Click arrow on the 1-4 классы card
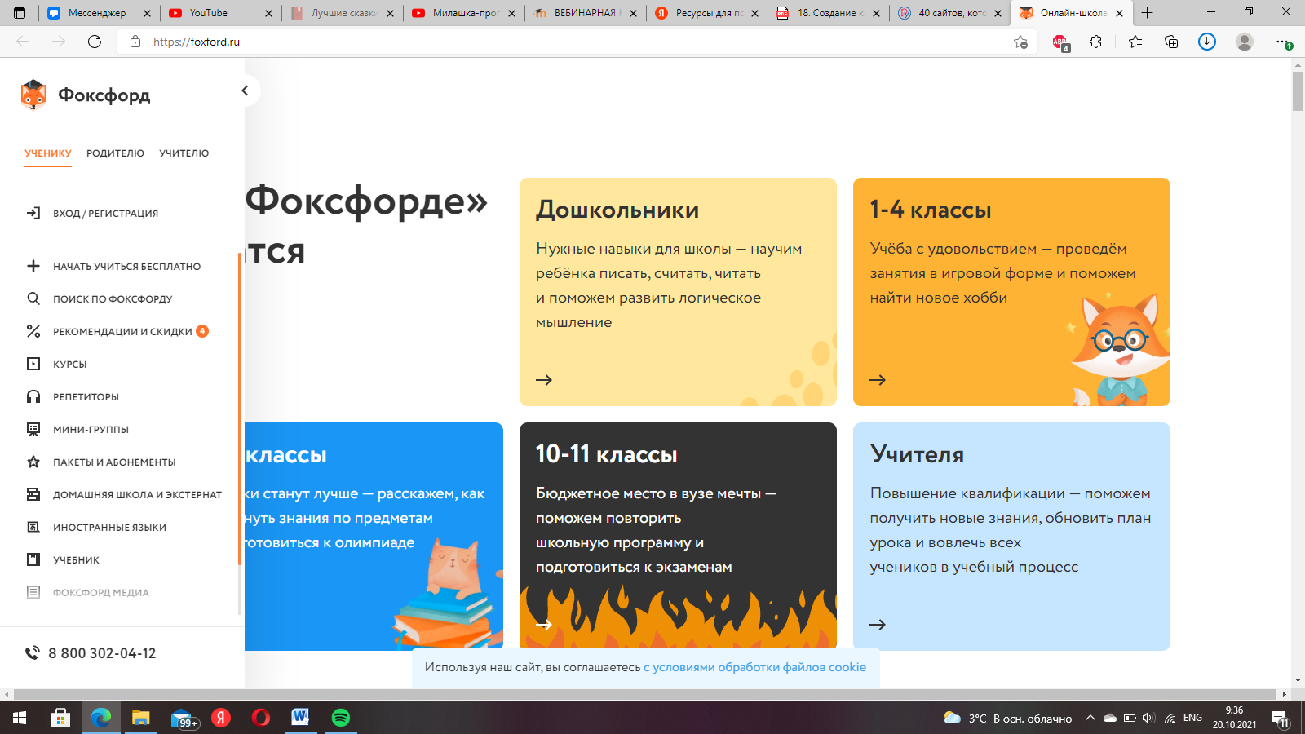This screenshot has height=734, width=1305. pyautogui.click(x=878, y=380)
